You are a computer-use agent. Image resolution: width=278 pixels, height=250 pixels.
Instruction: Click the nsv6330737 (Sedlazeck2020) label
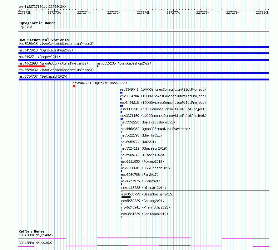click(43, 76)
